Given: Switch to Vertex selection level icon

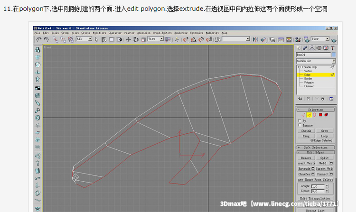Looking at the screenshot, I should [x=304, y=115].
